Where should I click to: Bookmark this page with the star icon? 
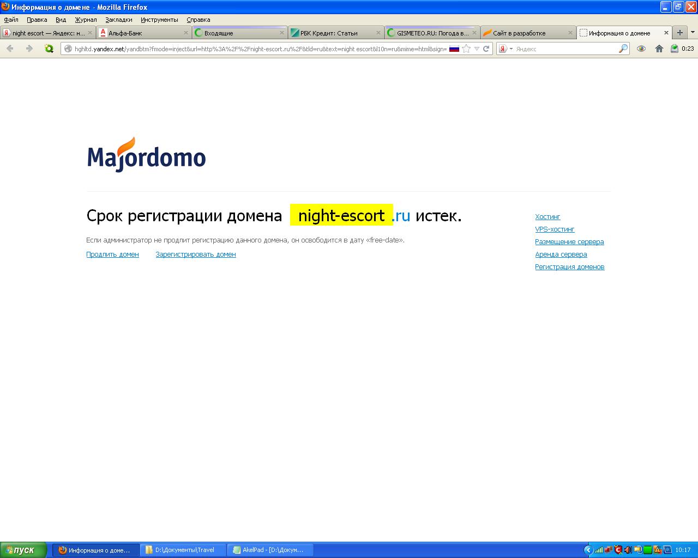click(x=466, y=48)
